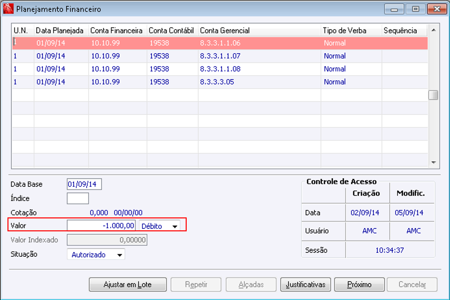The width and height of the screenshot is (450, 300).
Task: Minimize the Planejamento Financeiro window
Action: [x=394, y=9]
